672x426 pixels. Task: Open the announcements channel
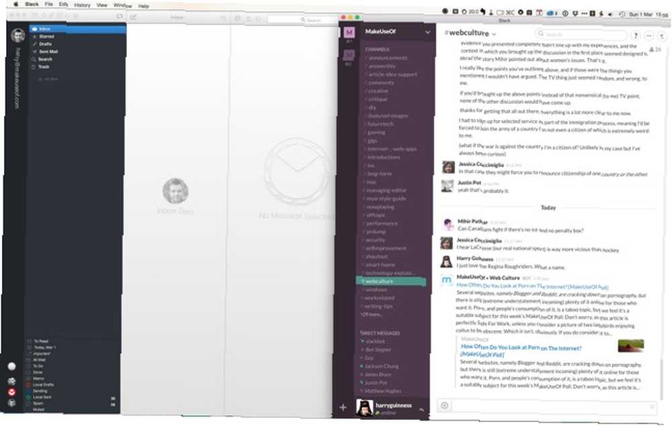[387, 58]
